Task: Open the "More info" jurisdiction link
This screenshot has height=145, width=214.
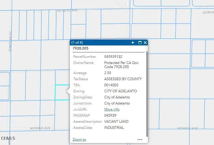Action: 112,109
